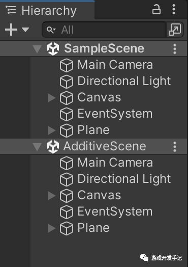Expand the Canvas object in SampleScene
The width and height of the screenshot is (188, 267).
pyautogui.click(x=52, y=98)
